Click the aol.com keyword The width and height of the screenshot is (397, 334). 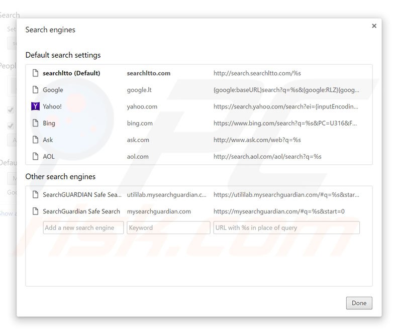[x=138, y=157]
